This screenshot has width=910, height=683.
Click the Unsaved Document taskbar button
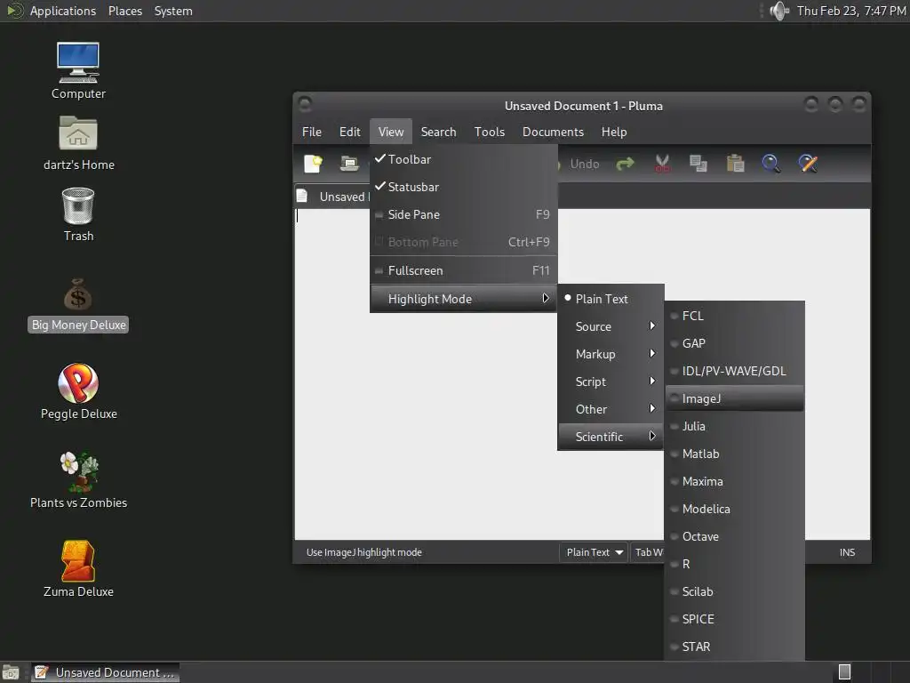click(x=105, y=672)
